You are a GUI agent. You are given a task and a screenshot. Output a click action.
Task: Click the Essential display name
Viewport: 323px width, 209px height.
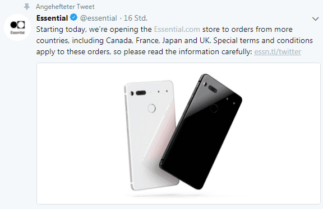point(52,18)
